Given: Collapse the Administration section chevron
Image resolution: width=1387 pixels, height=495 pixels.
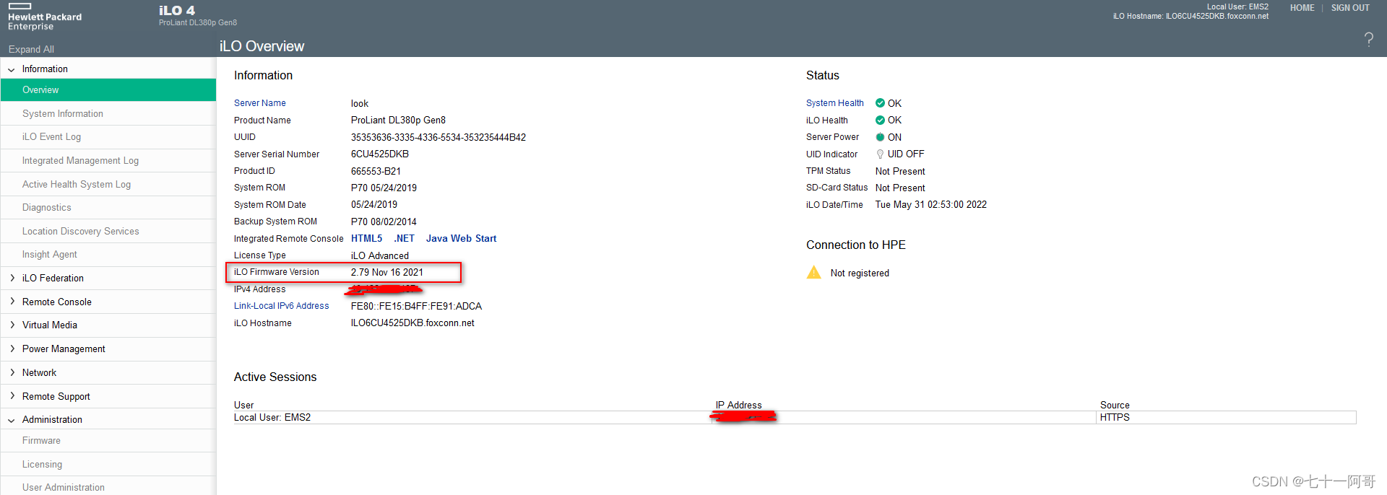Looking at the screenshot, I should 12,420.
